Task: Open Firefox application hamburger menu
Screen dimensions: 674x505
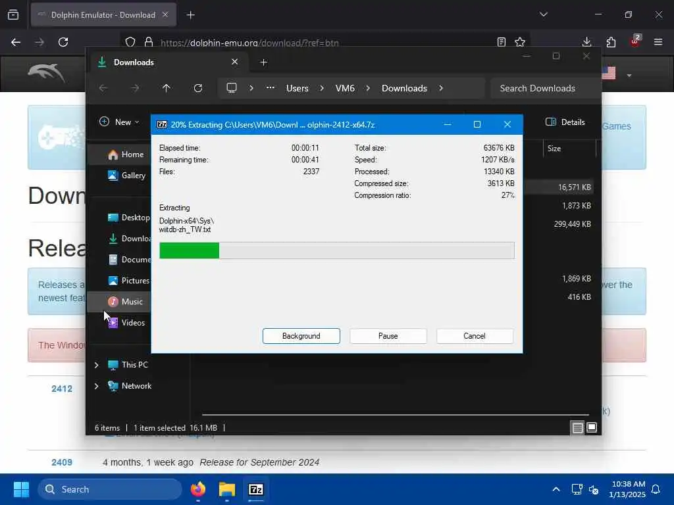Action: pos(658,42)
